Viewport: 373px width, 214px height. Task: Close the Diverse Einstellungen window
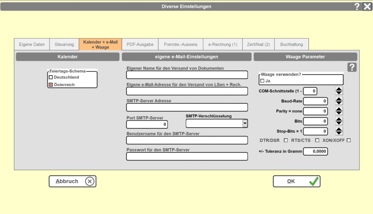[x=367, y=6]
